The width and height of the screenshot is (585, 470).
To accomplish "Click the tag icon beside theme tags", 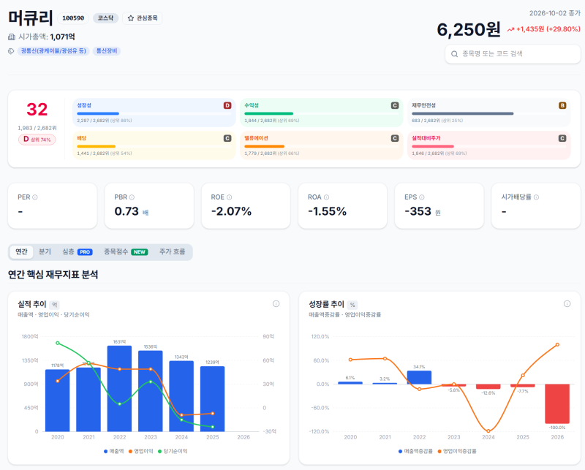I will coord(11,51).
